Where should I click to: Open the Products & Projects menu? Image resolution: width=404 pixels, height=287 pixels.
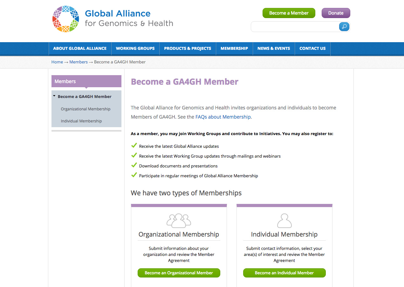coord(188,49)
